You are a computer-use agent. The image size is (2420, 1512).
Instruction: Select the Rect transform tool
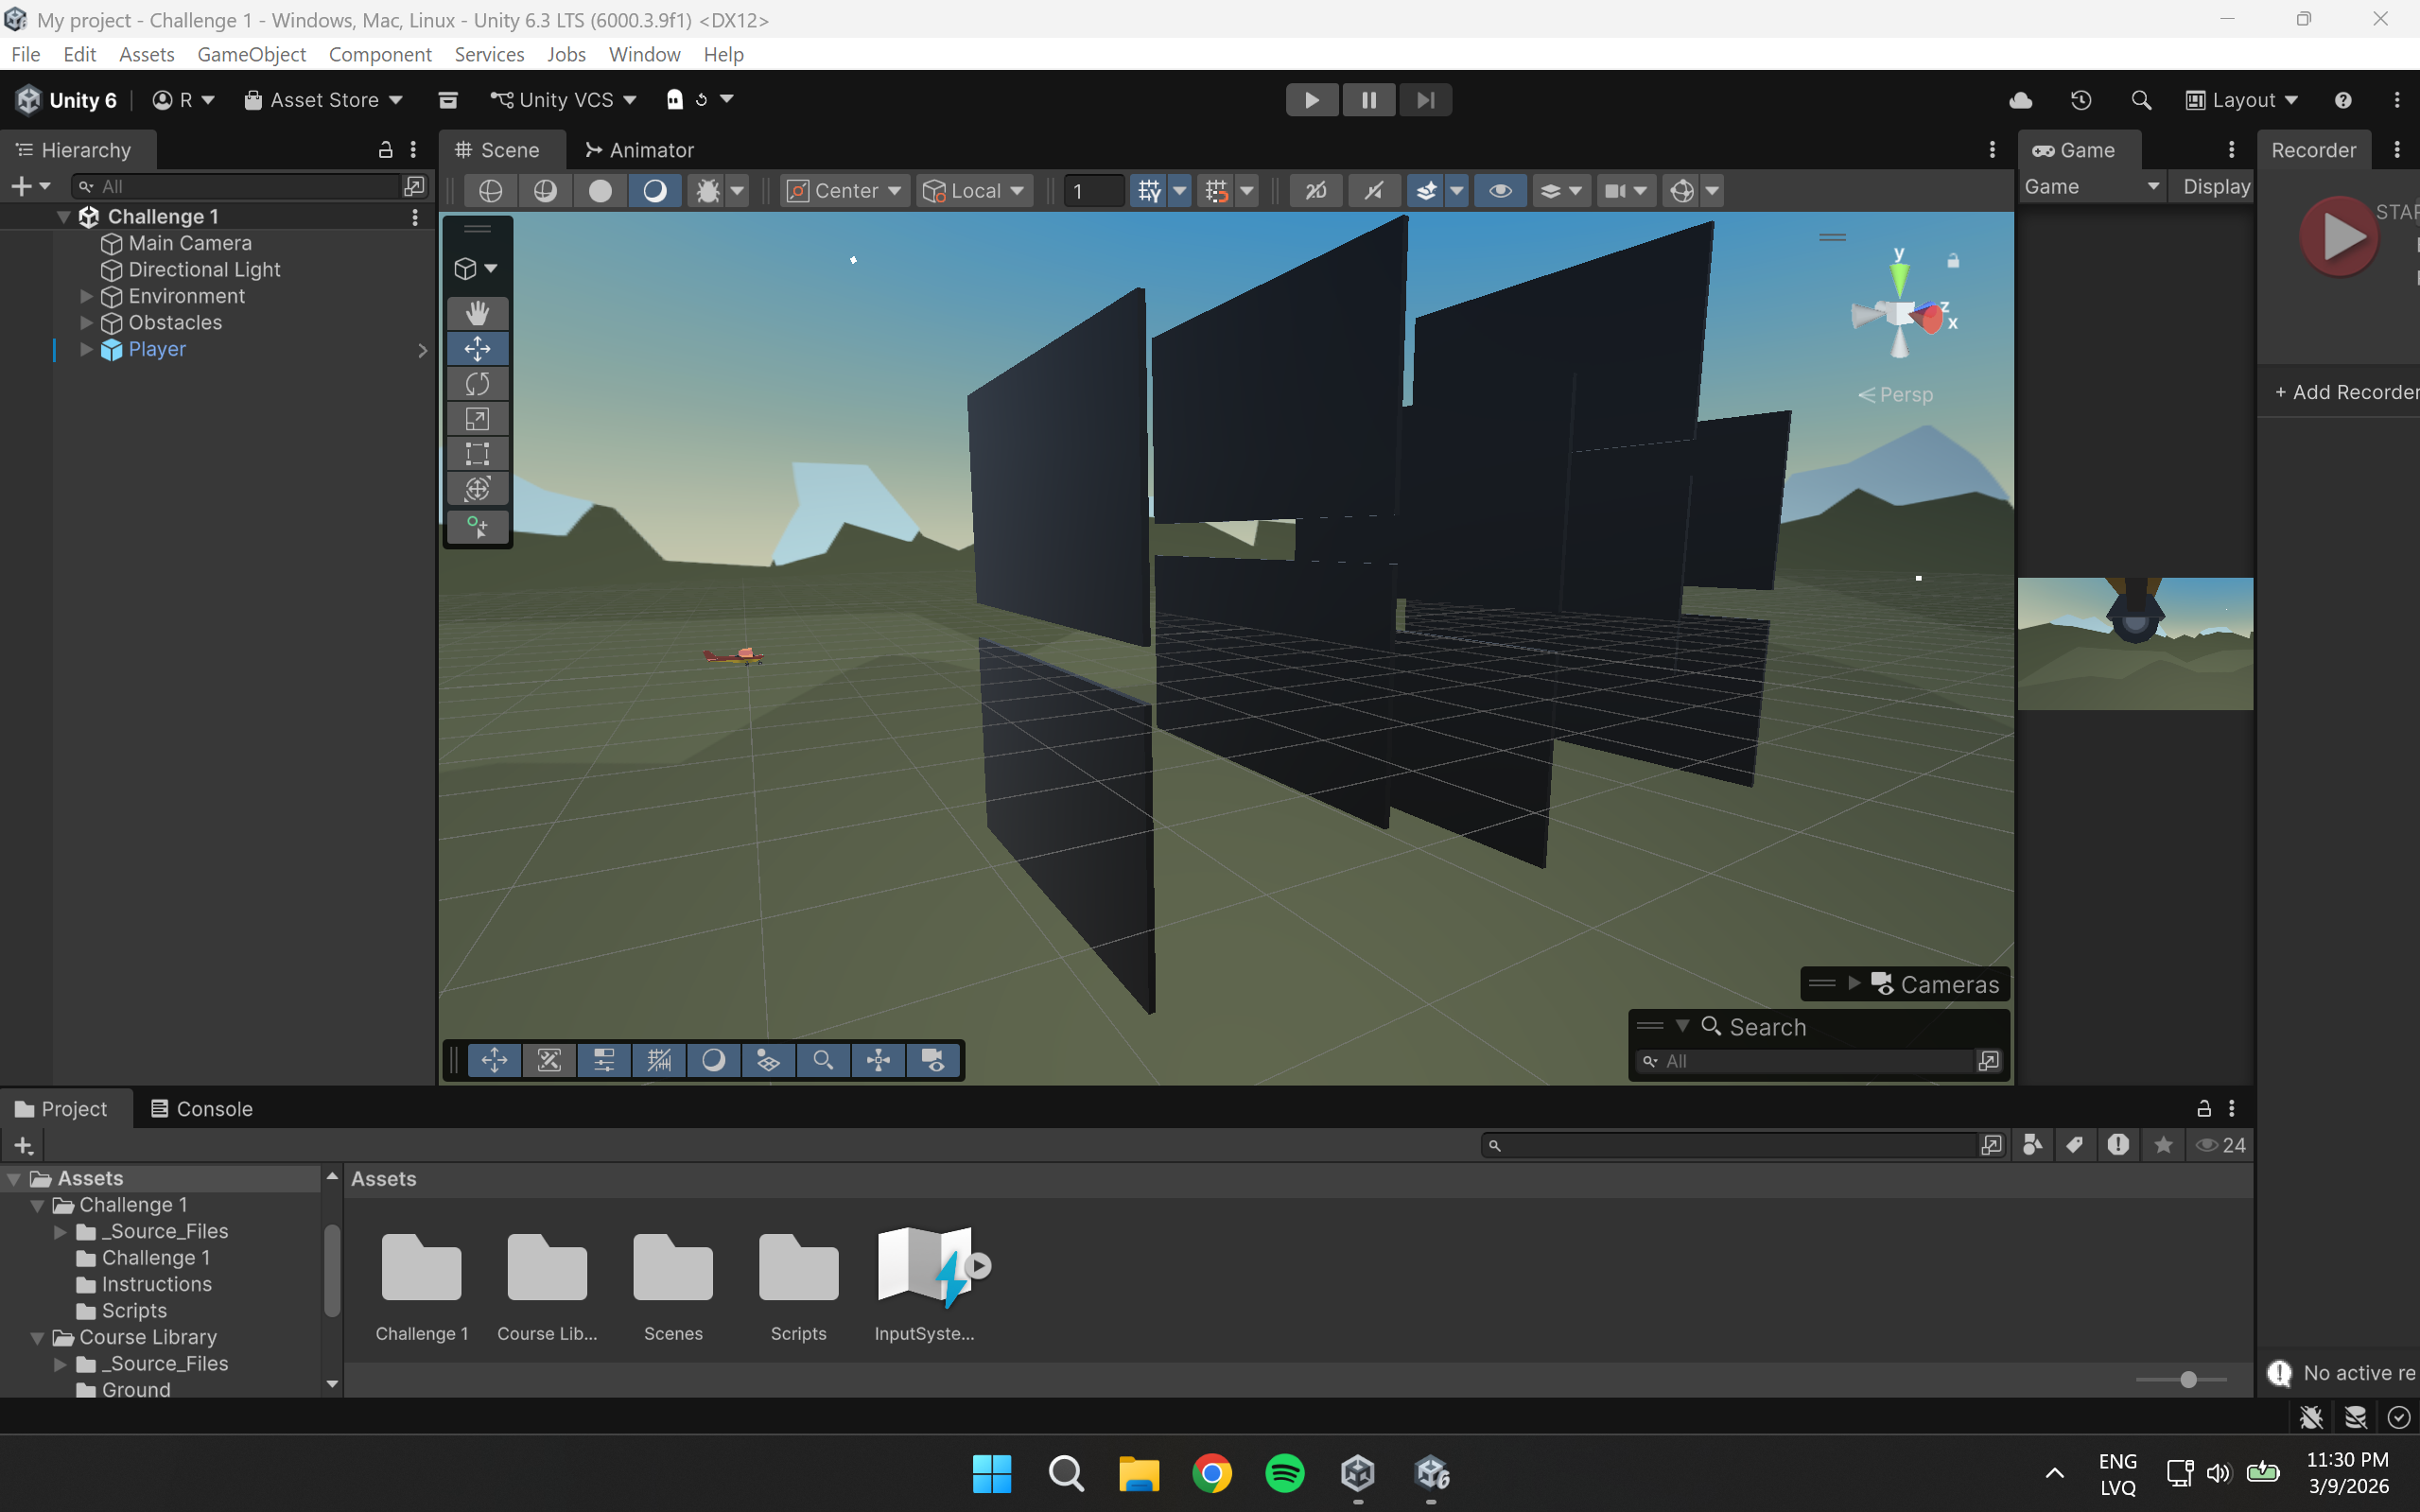point(477,454)
